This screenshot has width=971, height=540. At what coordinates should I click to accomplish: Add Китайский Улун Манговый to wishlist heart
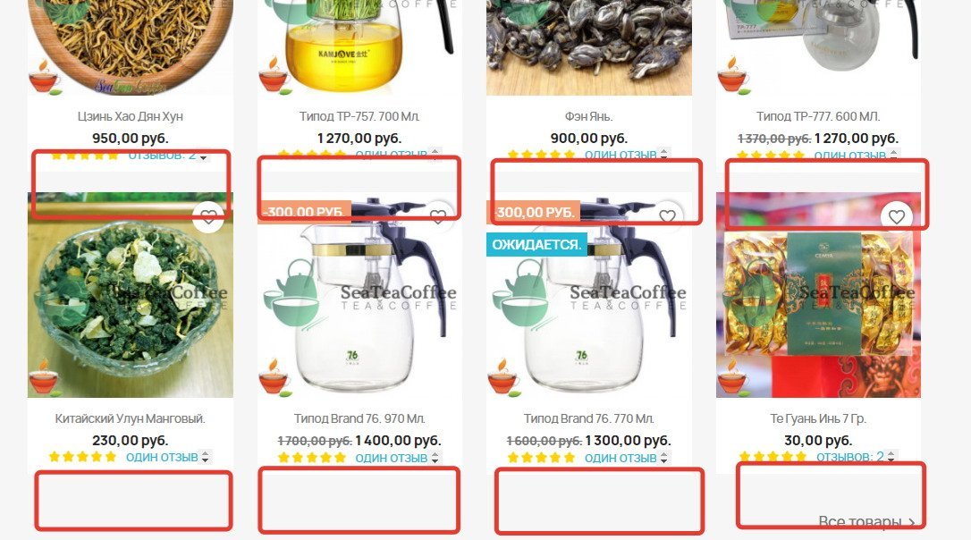point(208,216)
